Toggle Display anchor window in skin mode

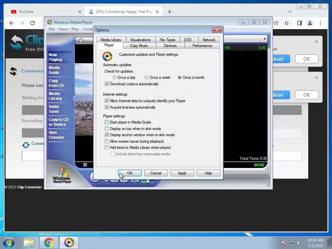[107, 135]
